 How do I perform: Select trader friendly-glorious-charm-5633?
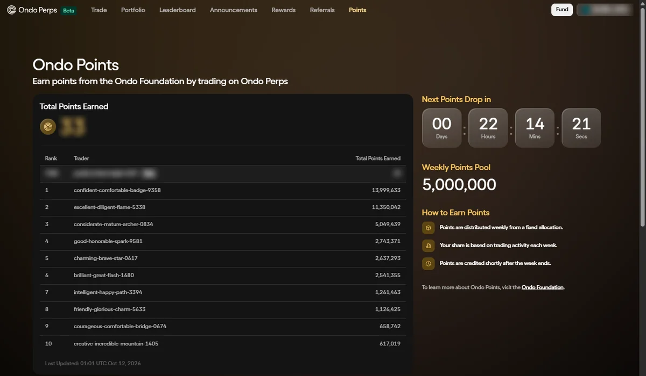pos(110,309)
